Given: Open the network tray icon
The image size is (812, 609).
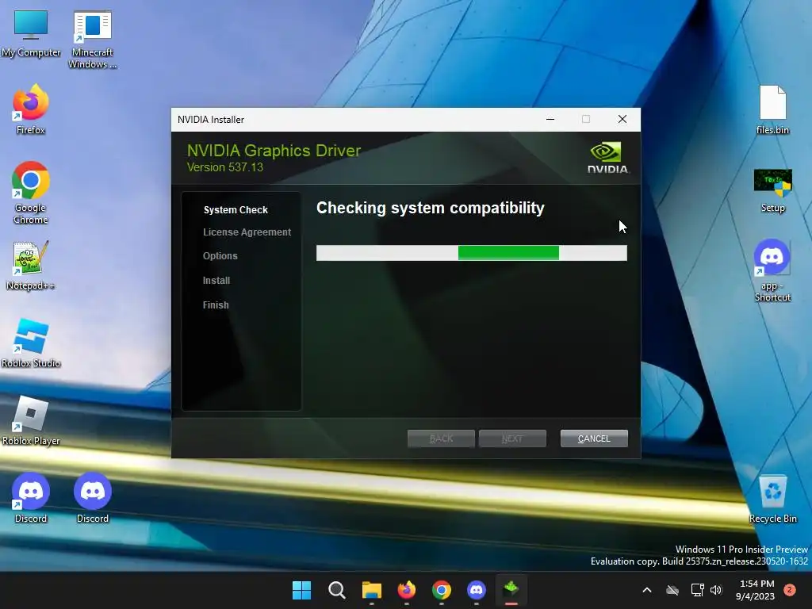Looking at the screenshot, I should coord(697,590).
